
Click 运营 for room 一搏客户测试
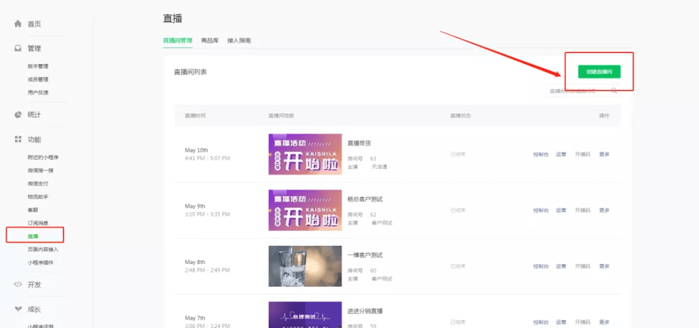tap(561, 266)
